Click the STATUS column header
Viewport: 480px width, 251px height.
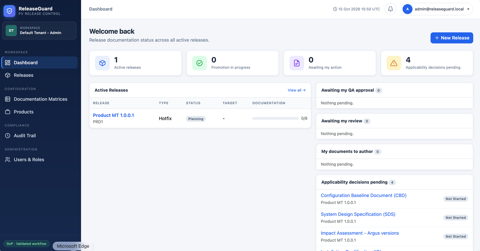pos(193,103)
